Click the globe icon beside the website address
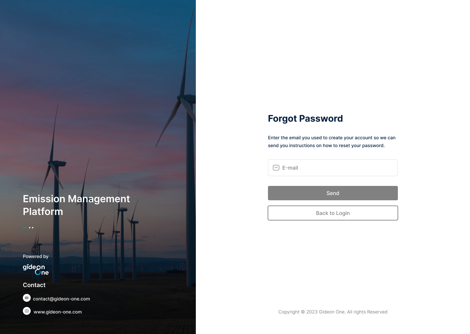Screen dimensions: 470x334 [27, 311]
